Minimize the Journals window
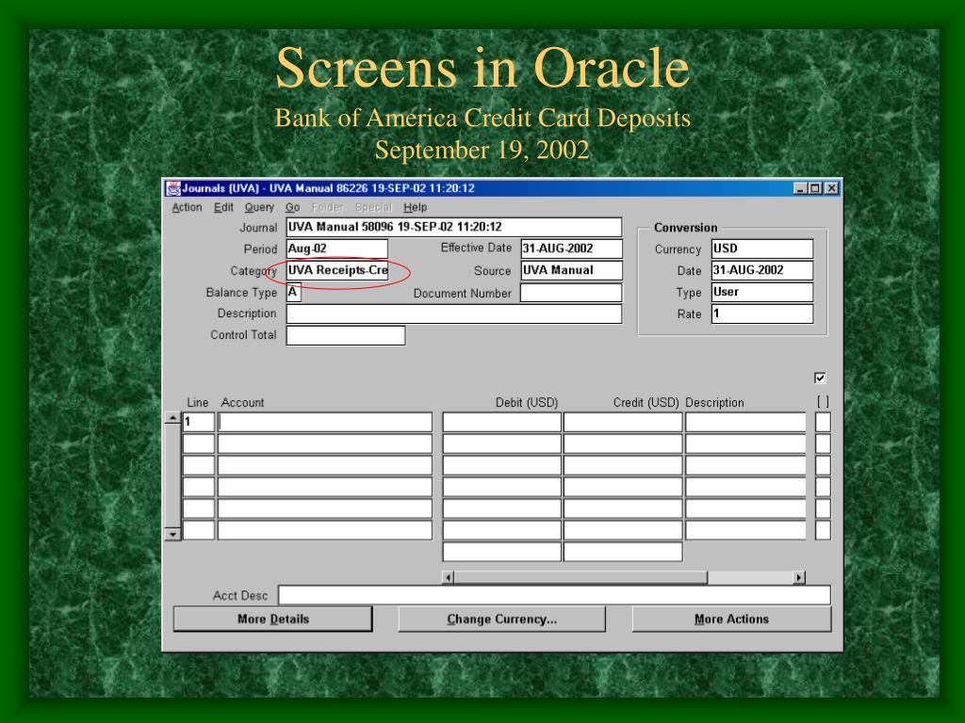This screenshot has height=723, width=965. tap(799, 188)
